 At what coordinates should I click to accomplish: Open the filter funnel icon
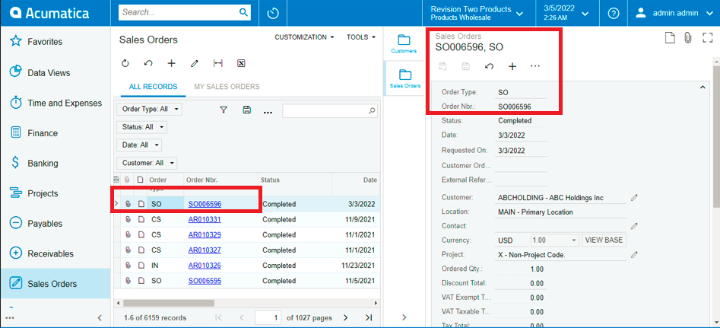click(x=224, y=110)
